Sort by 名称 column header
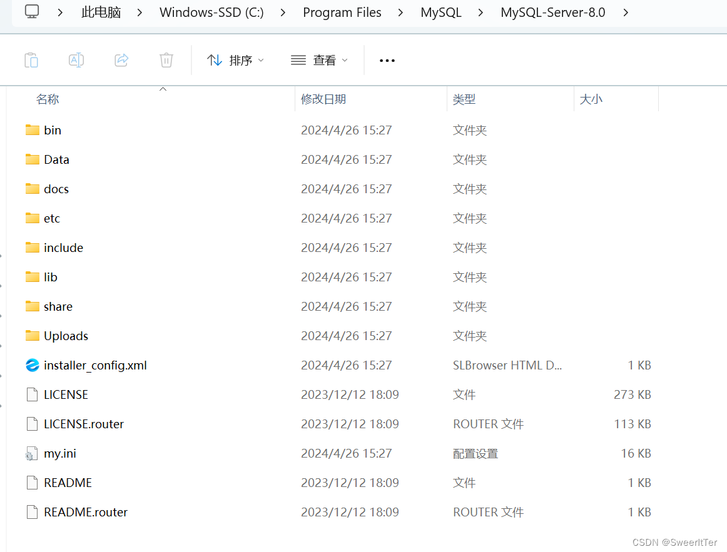This screenshot has height=552, width=727. [48, 99]
